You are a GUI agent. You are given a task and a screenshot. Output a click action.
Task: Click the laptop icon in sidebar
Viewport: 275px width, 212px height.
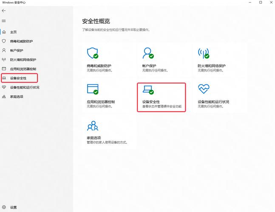pos(4,78)
